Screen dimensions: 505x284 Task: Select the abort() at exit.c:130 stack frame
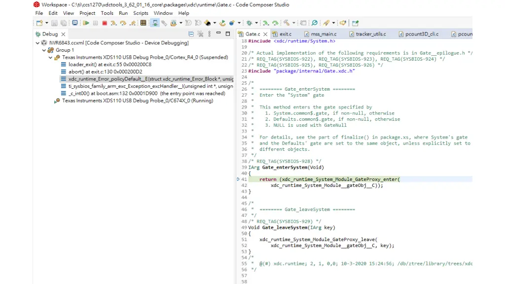point(106,71)
